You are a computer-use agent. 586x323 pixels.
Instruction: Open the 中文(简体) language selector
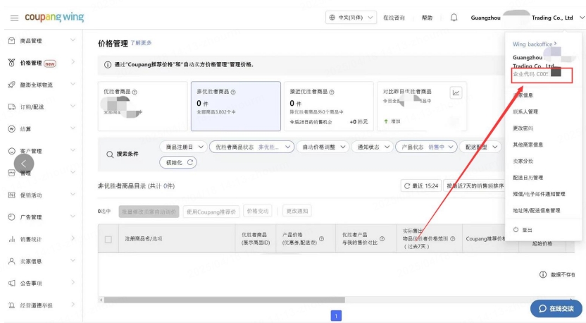[x=351, y=18]
